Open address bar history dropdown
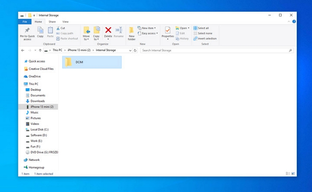 coord(130,50)
